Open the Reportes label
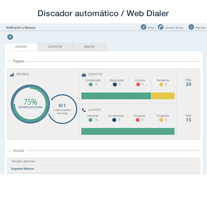The image size is (207, 207). coord(200,28)
